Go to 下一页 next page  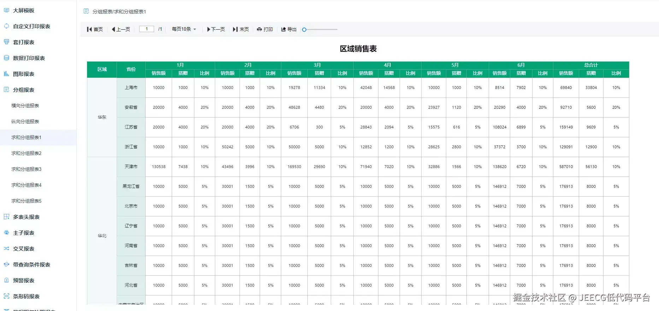pos(216,29)
